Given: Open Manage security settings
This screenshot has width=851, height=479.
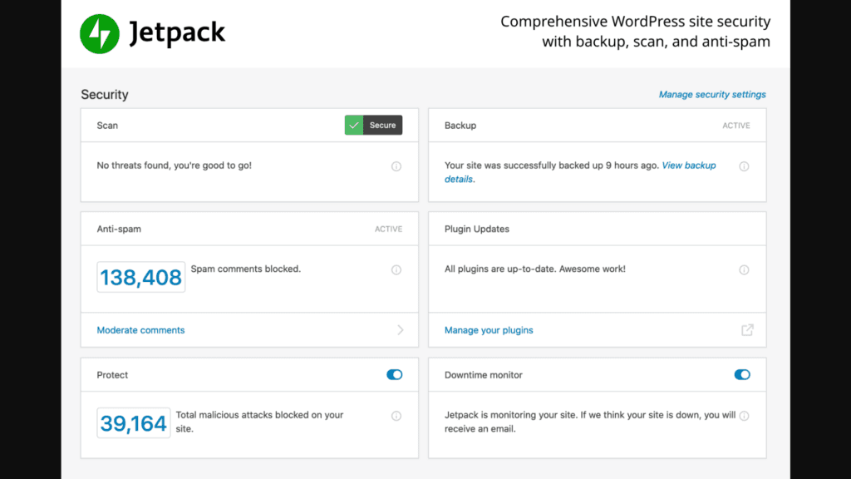Looking at the screenshot, I should pyautogui.click(x=712, y=94).
